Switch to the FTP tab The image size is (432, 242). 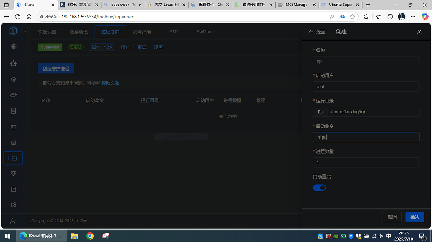173,31
